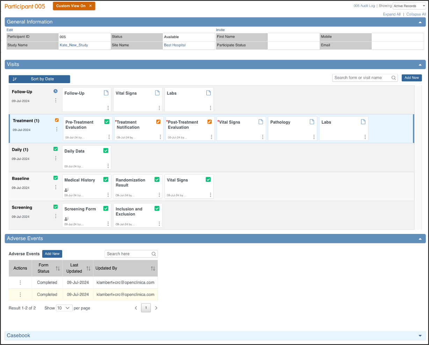
Task: Click Baseline Vital Signs completed checkmark
Action: click(208, 179)
